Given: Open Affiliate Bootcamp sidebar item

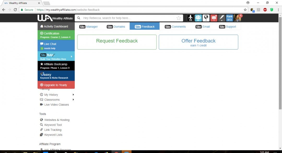Looking at the screenshot, I should [x=56, y=66].
